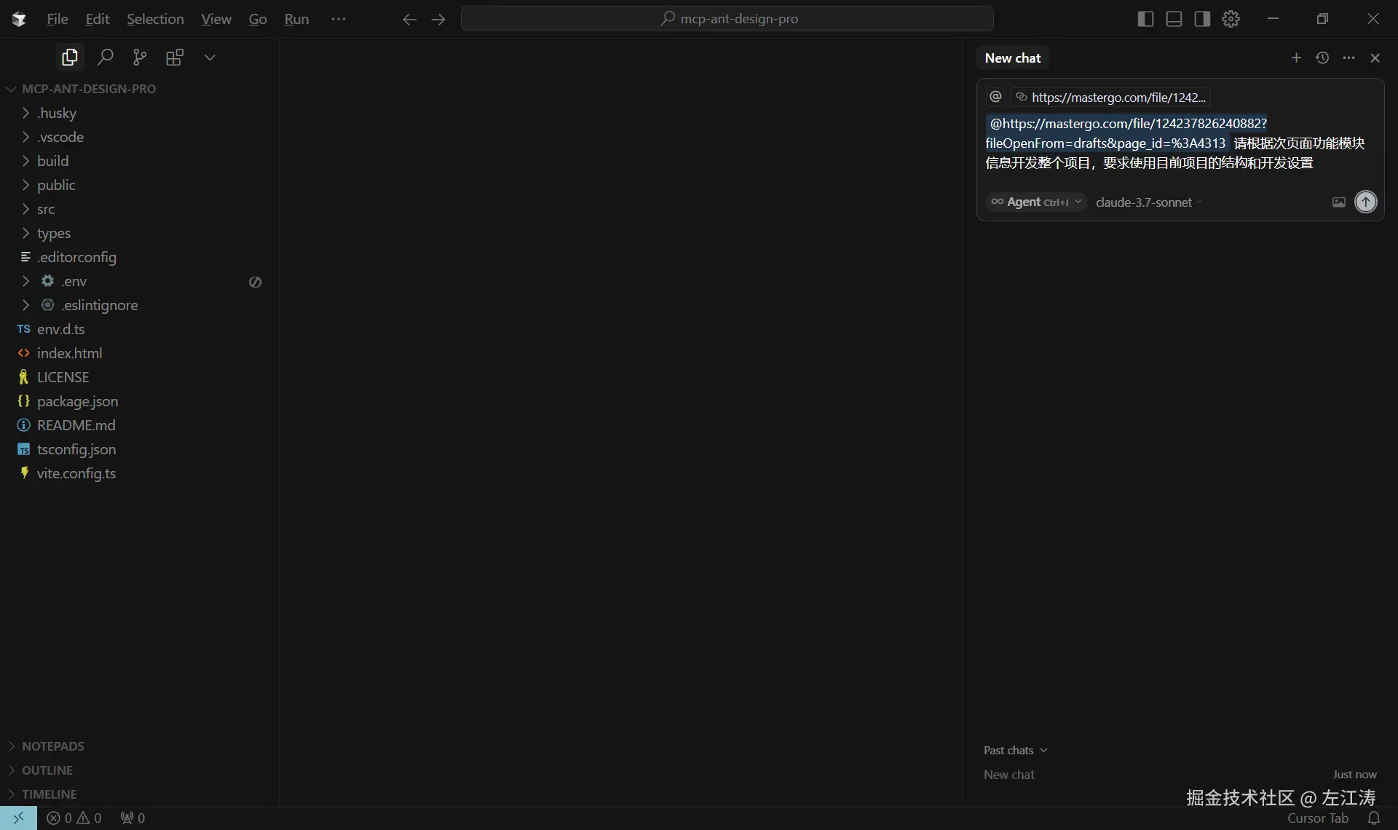Click the ports icon in the status bar
The width and height of the screenshot is (1398, 830).
click(132, 818)
